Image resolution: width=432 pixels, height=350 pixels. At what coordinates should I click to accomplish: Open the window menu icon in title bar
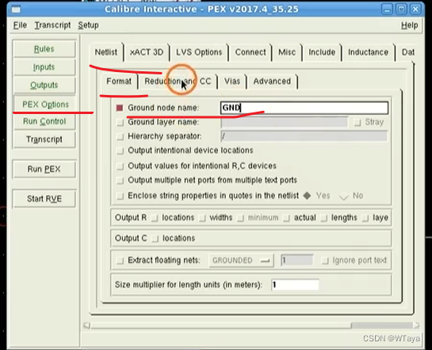16,9
